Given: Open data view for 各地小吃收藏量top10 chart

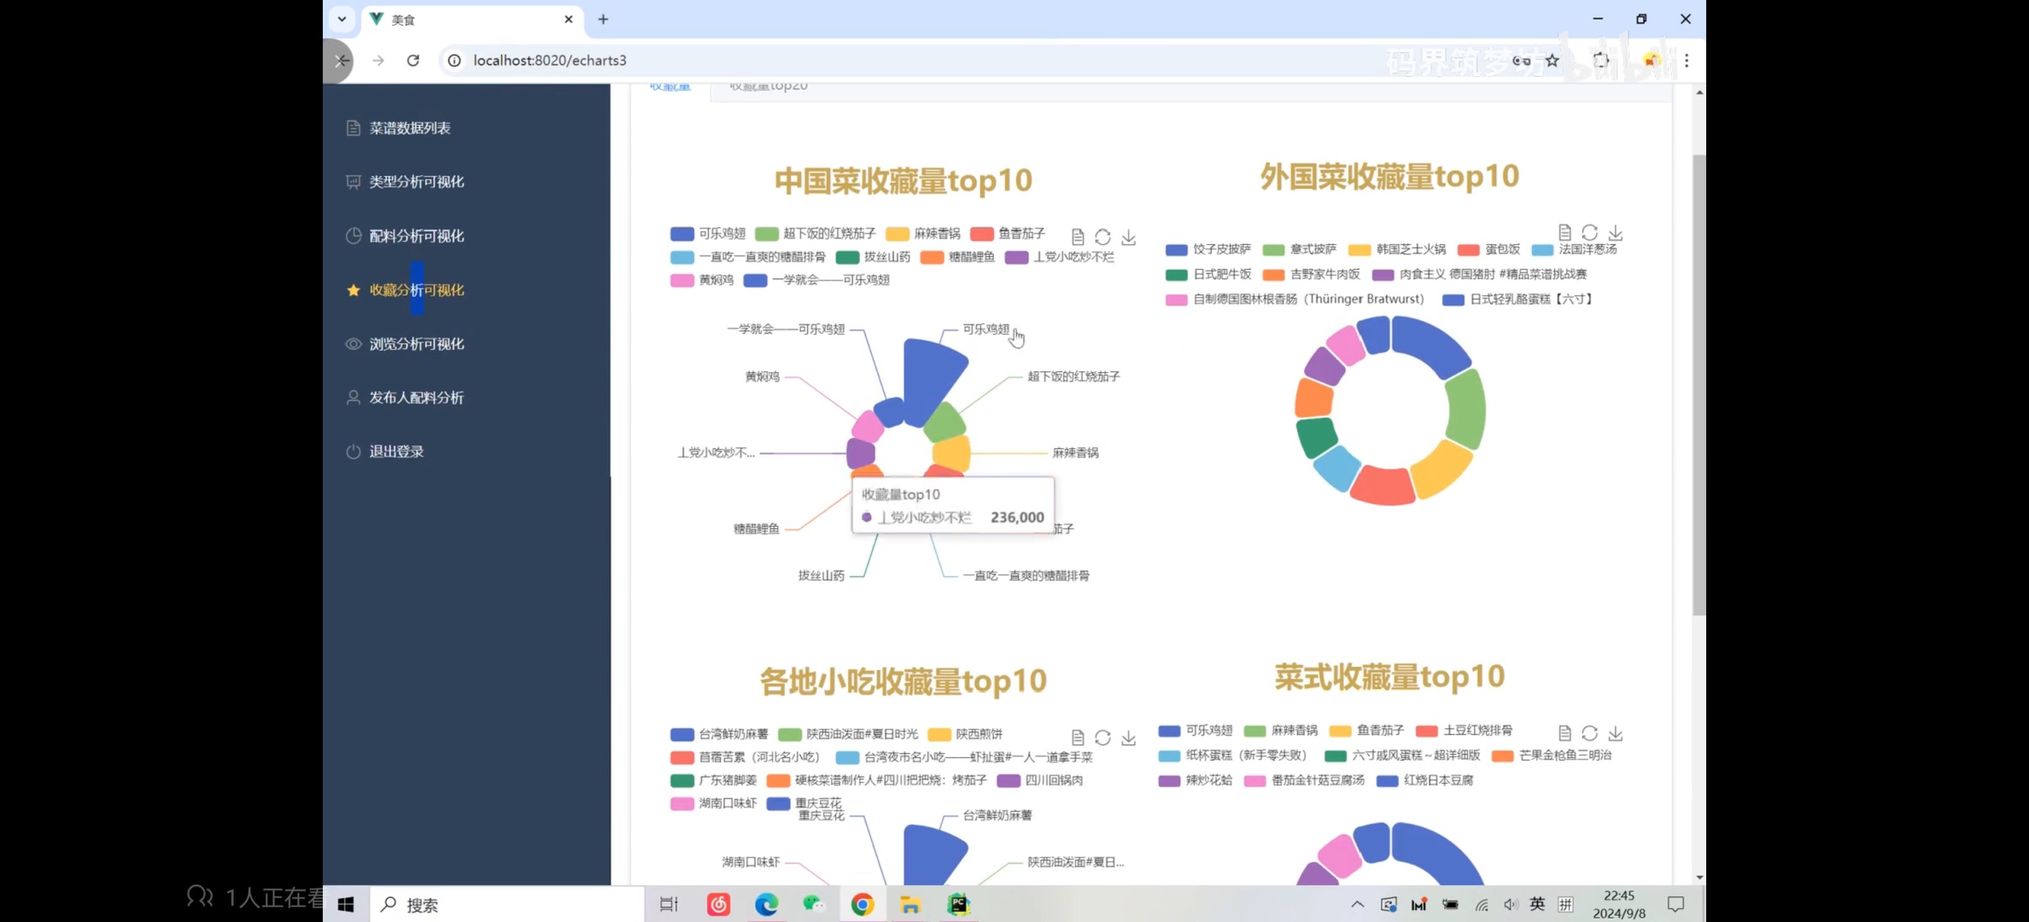Looking at the screenshot, I should (x=1077, y=738).
